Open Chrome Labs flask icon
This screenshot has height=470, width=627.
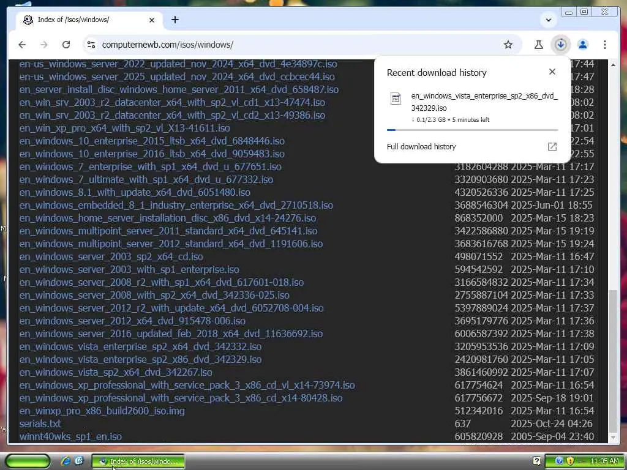539,45
